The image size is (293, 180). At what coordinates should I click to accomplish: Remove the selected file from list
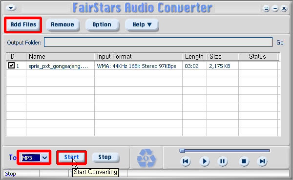63,24
